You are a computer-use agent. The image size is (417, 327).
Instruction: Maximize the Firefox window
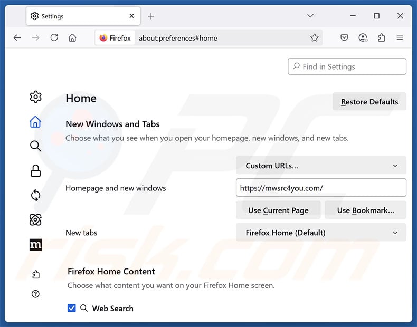pyautogui.click(x=376, y=16)
